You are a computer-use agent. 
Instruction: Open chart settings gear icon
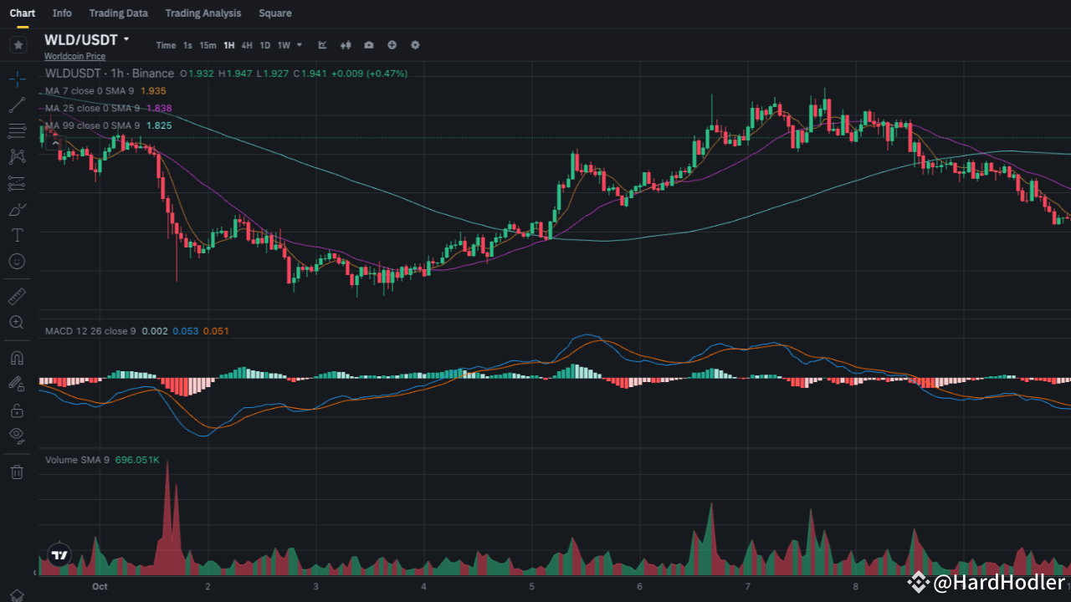pos(415,45)
